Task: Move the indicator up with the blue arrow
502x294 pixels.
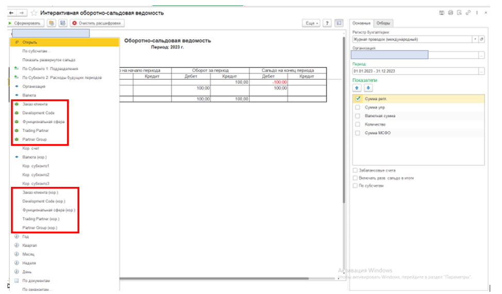Action: tap(356, 88)
